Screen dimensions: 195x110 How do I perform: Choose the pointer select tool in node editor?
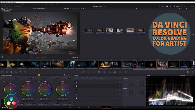coord(81,9)
